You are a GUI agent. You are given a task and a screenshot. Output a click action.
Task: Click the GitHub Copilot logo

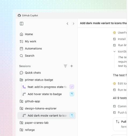coord(19,15)
